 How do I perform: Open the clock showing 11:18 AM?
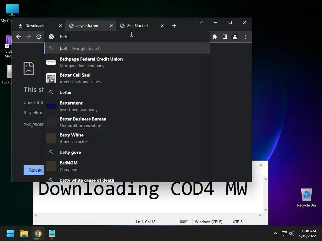point(308,233)
